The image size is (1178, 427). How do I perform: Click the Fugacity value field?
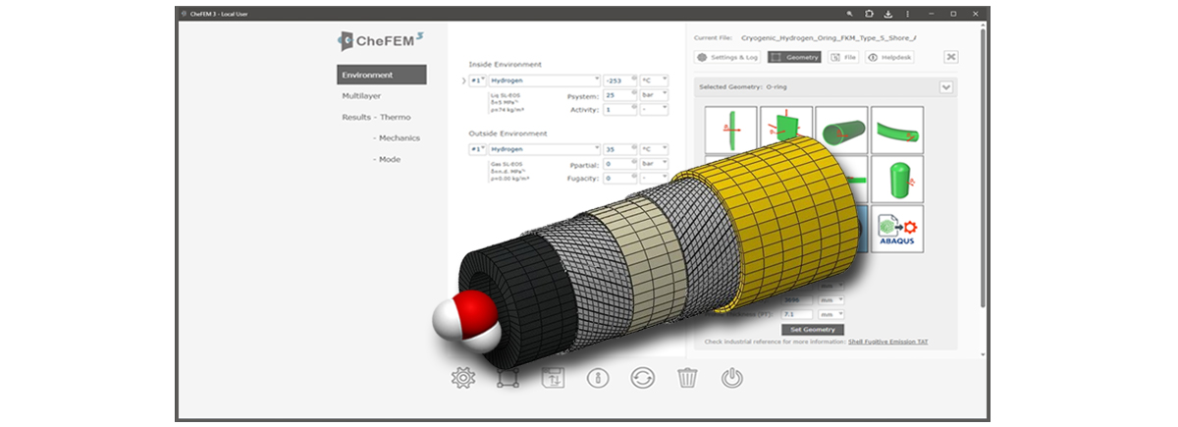click(x=618, y=179)
